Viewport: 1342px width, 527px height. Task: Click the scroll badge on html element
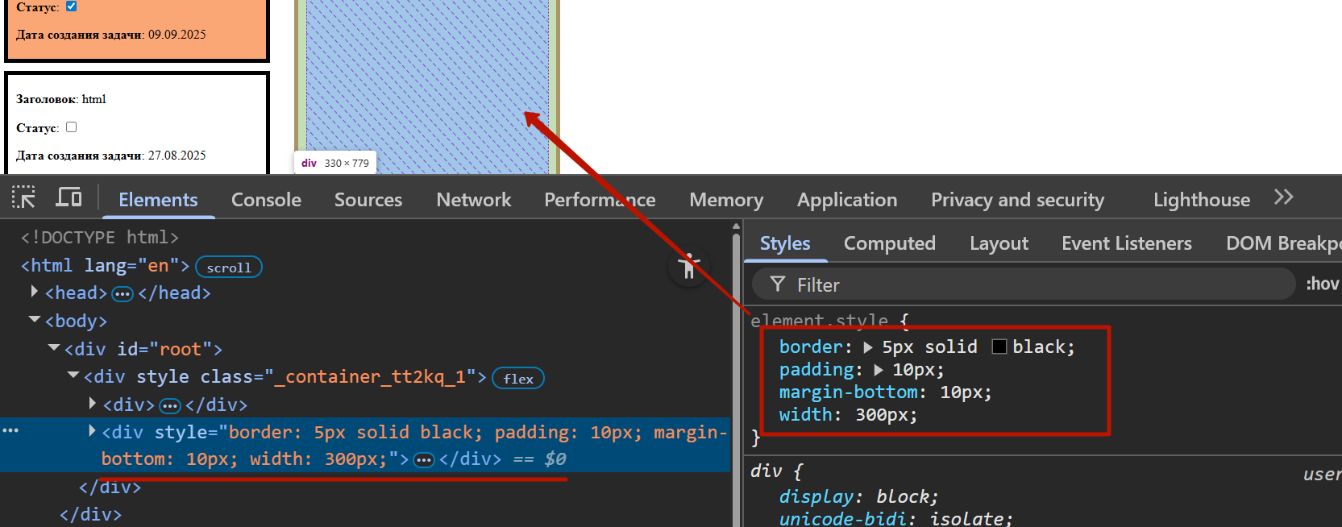click(x=228, y=267)
